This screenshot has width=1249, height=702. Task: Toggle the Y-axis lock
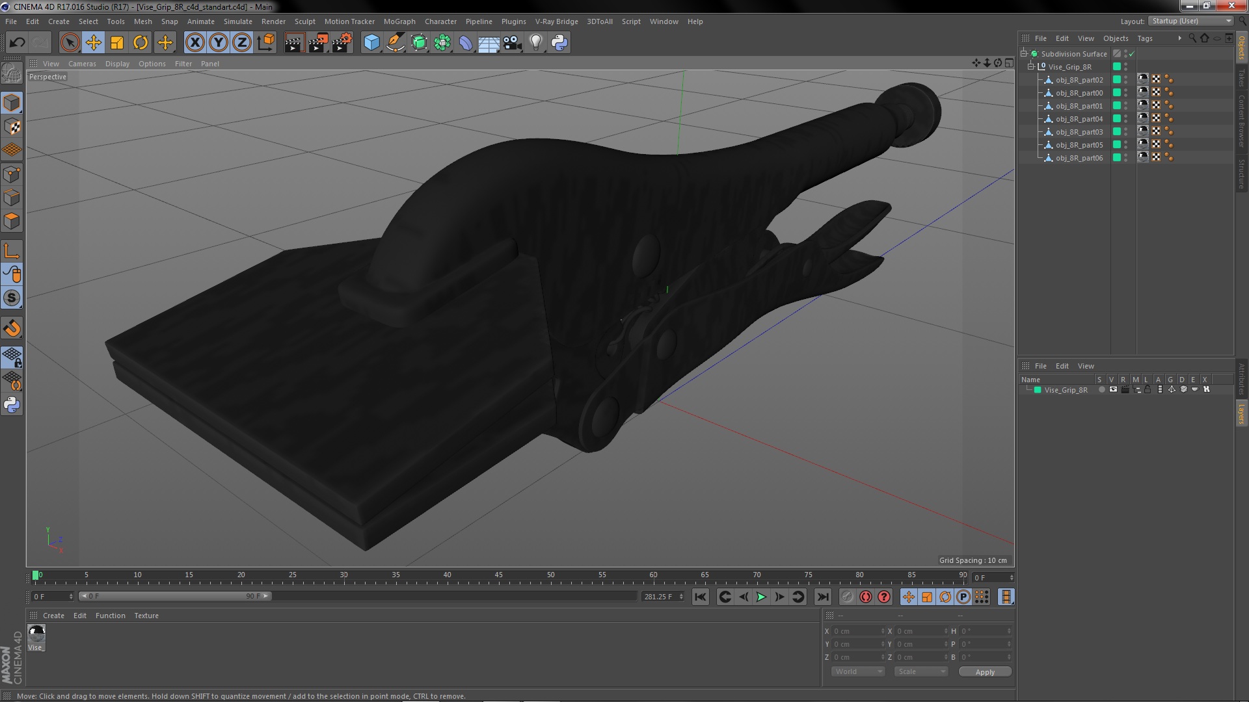coord(219,43)
